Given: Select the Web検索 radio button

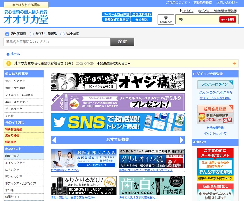Looking at the screenshot, I should (62, 34).
